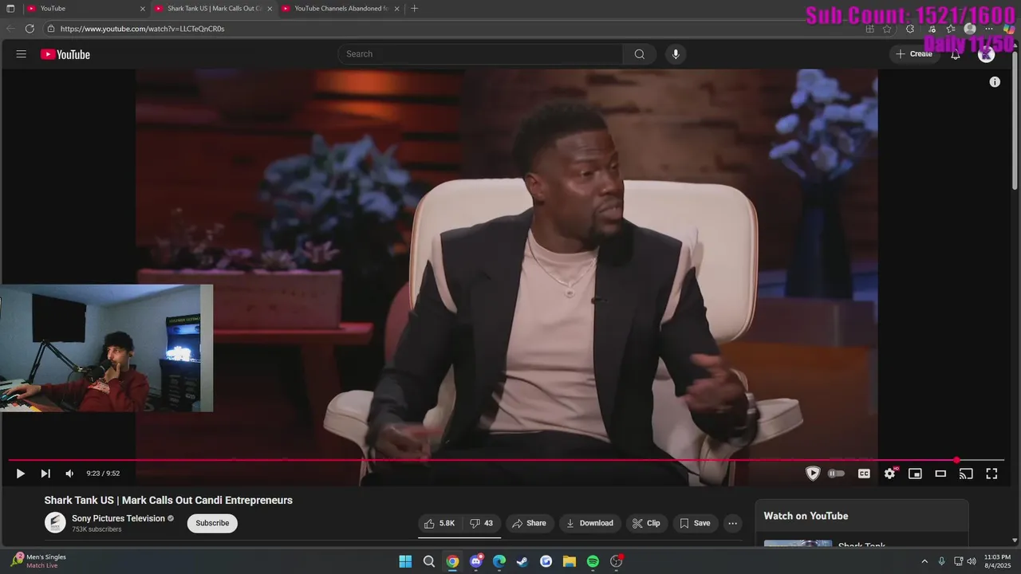This screenshot has height=574, width=1021.
Task: Switch to YouTube Channels Abandoned tab
Action: (x=341, y=9)
